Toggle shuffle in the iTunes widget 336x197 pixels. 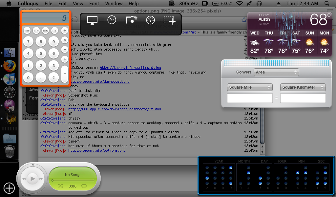pos(60,186)
